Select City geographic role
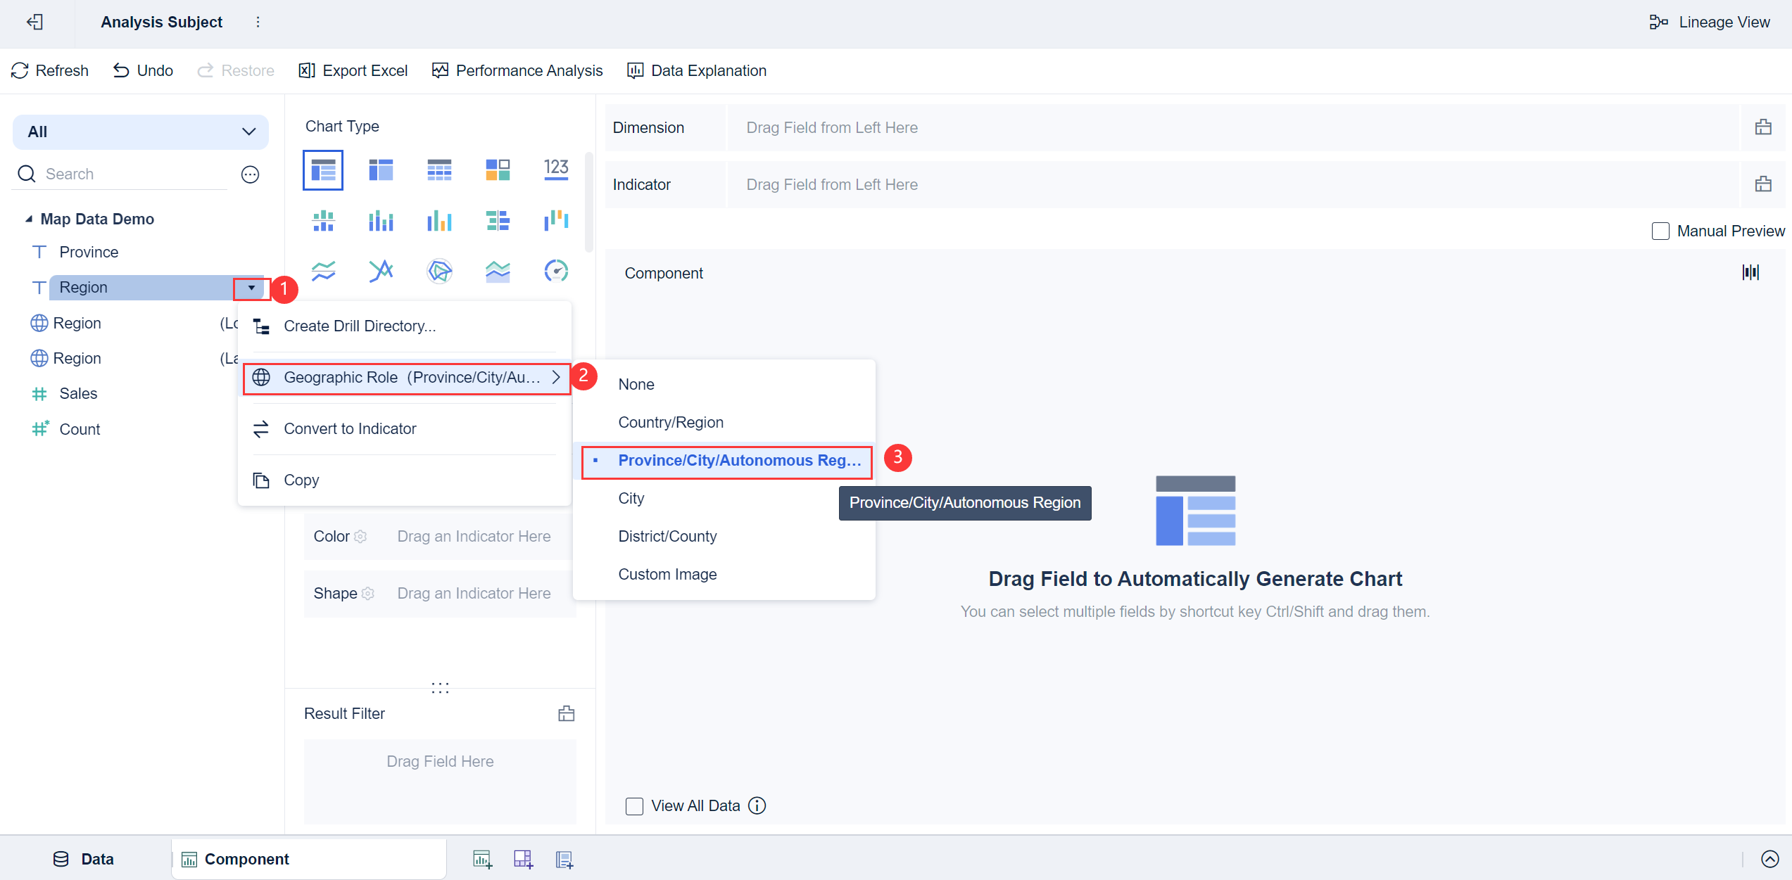The width and height of the screenshot is (1792, 880). coord(724,498)
